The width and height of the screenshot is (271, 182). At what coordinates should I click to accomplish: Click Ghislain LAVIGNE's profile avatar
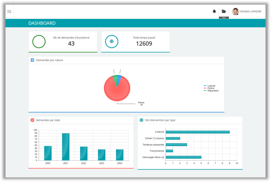pos(235,11)
